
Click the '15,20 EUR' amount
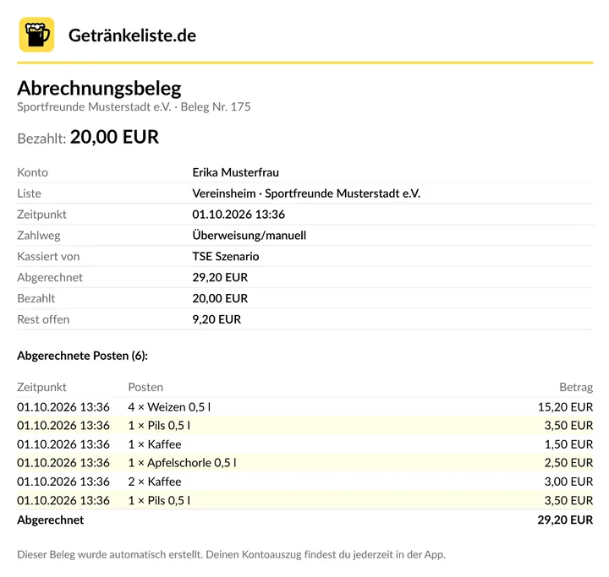pos(566,407)
